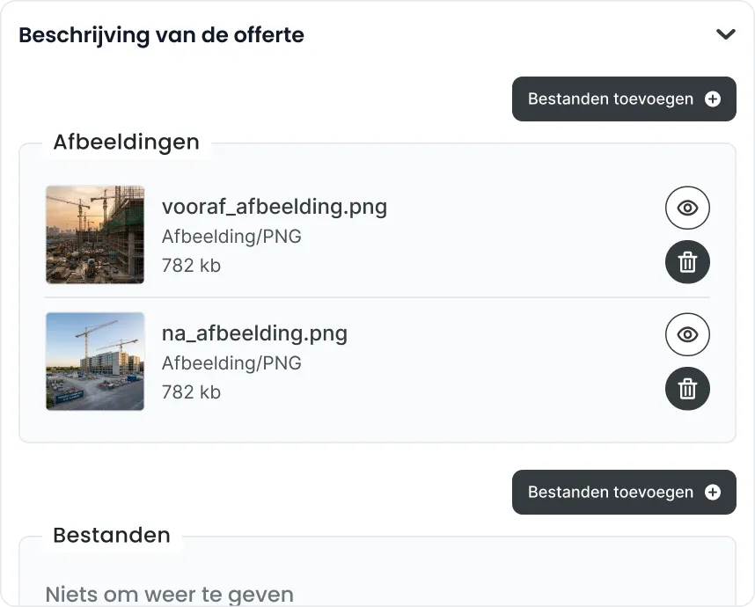View na_afbeelding.png via its eye icon
The image size is (755, 607).
(x=687, y=334)
